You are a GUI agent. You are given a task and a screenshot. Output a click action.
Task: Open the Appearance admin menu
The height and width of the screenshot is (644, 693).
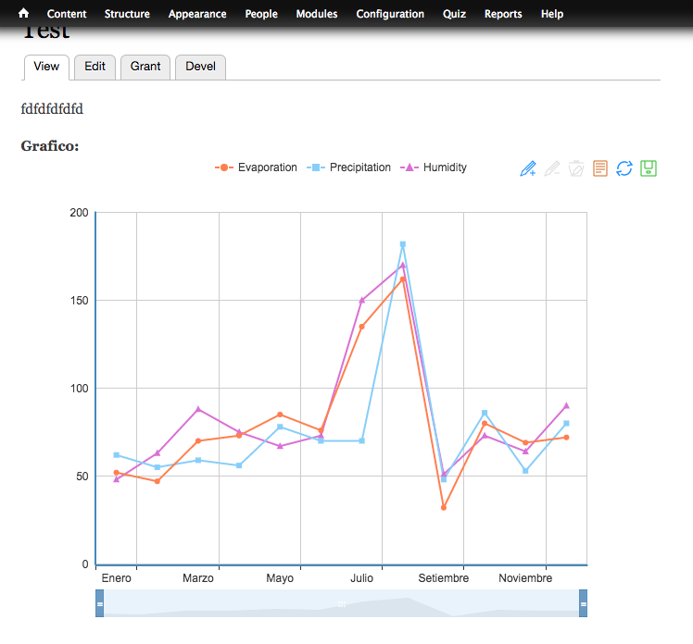[197, 14]
